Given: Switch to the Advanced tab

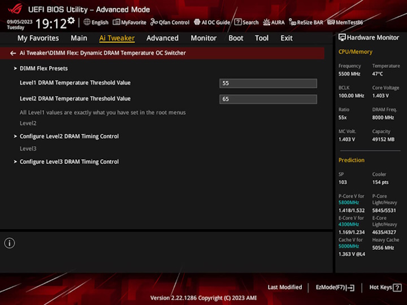Looking at the screenshot, I should [x=162, y=38].
